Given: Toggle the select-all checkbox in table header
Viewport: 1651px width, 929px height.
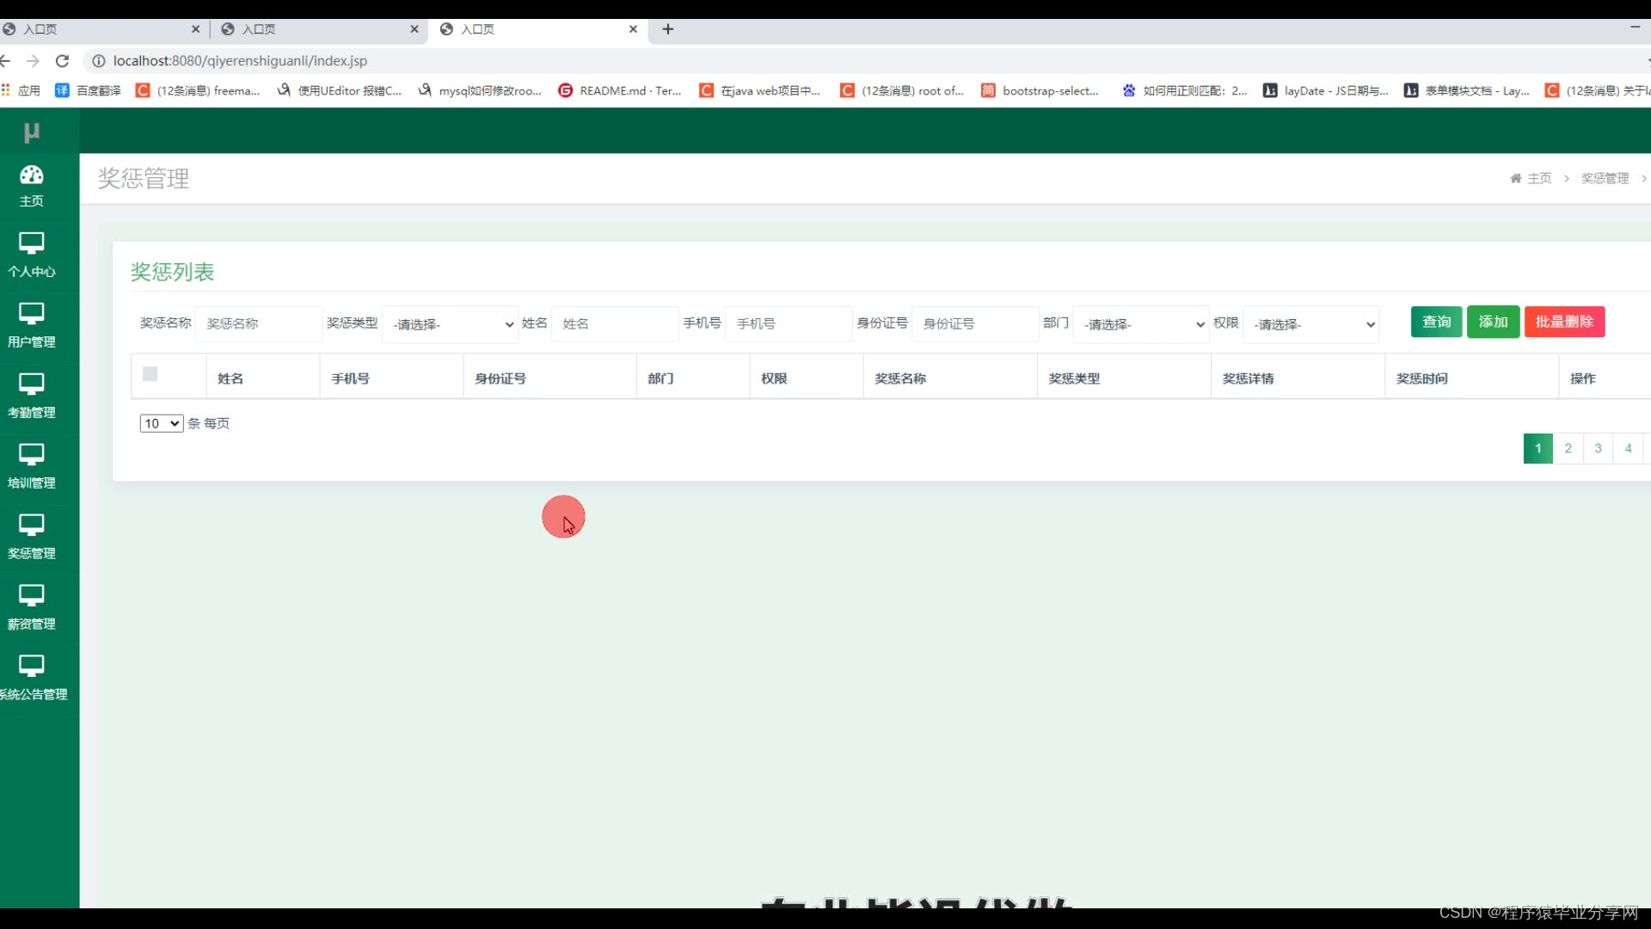Looking at the screenshot, I should (150, 374).
